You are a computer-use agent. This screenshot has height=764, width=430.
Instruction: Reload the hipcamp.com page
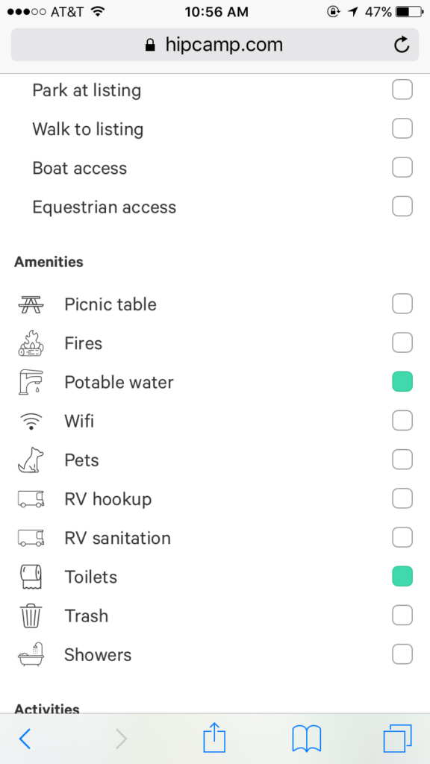tap(401, 45)
